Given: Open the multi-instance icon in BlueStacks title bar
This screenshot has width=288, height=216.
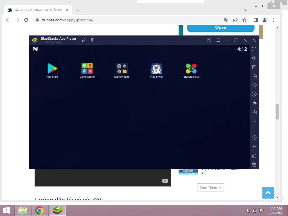Looking at the screenshot, I should (93, 40).
